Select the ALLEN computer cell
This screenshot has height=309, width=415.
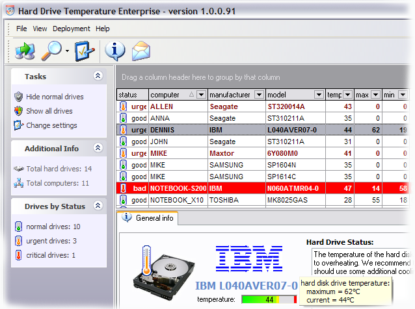coord(178,106)
